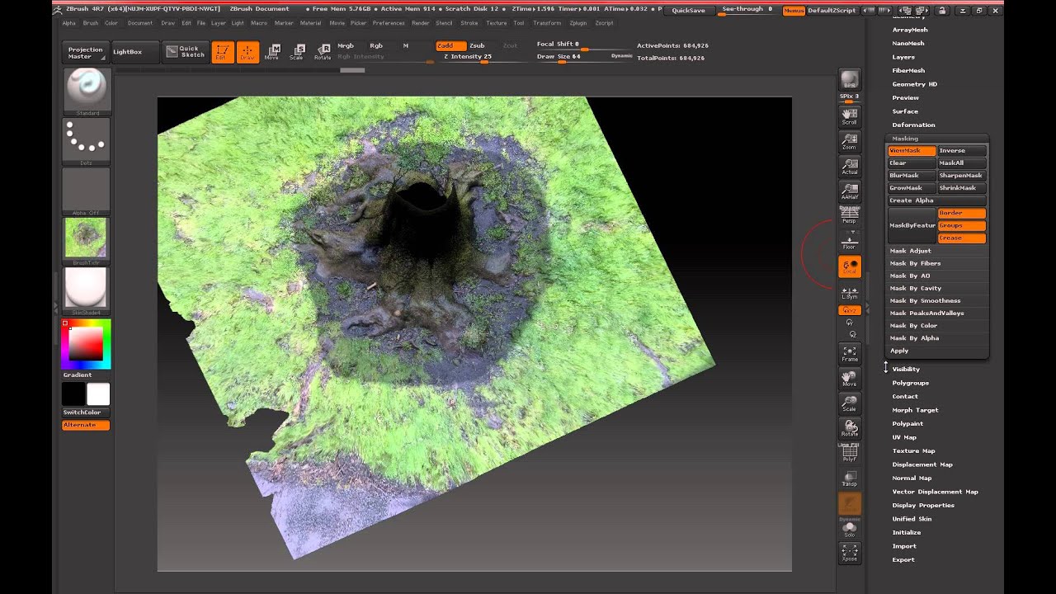Expand Mask By Cavity section
This screenshot has width=1056, height=594.
[916, 289]
